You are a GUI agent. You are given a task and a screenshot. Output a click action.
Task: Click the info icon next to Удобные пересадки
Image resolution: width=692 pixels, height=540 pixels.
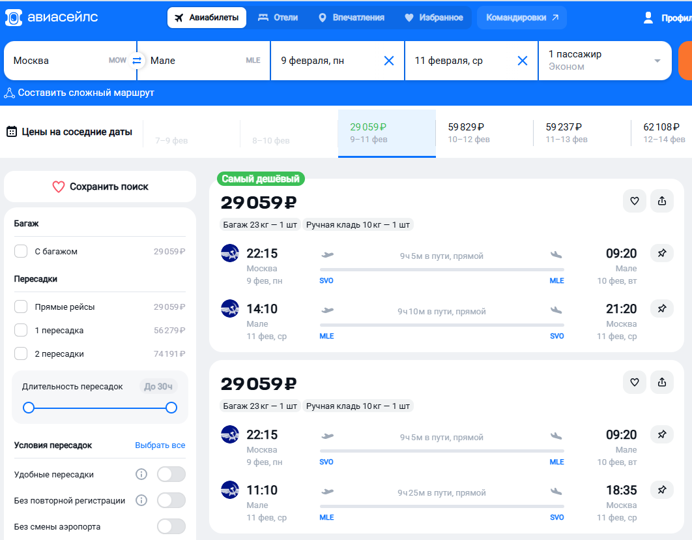pyautogui.click(x=141, y=474)
